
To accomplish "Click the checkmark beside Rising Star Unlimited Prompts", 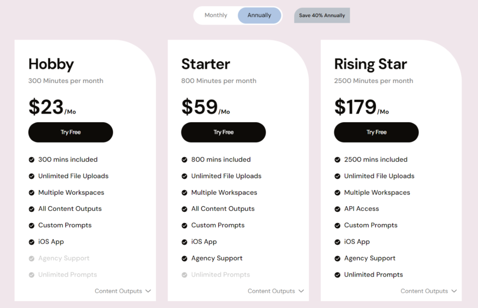I will [337, 275].
